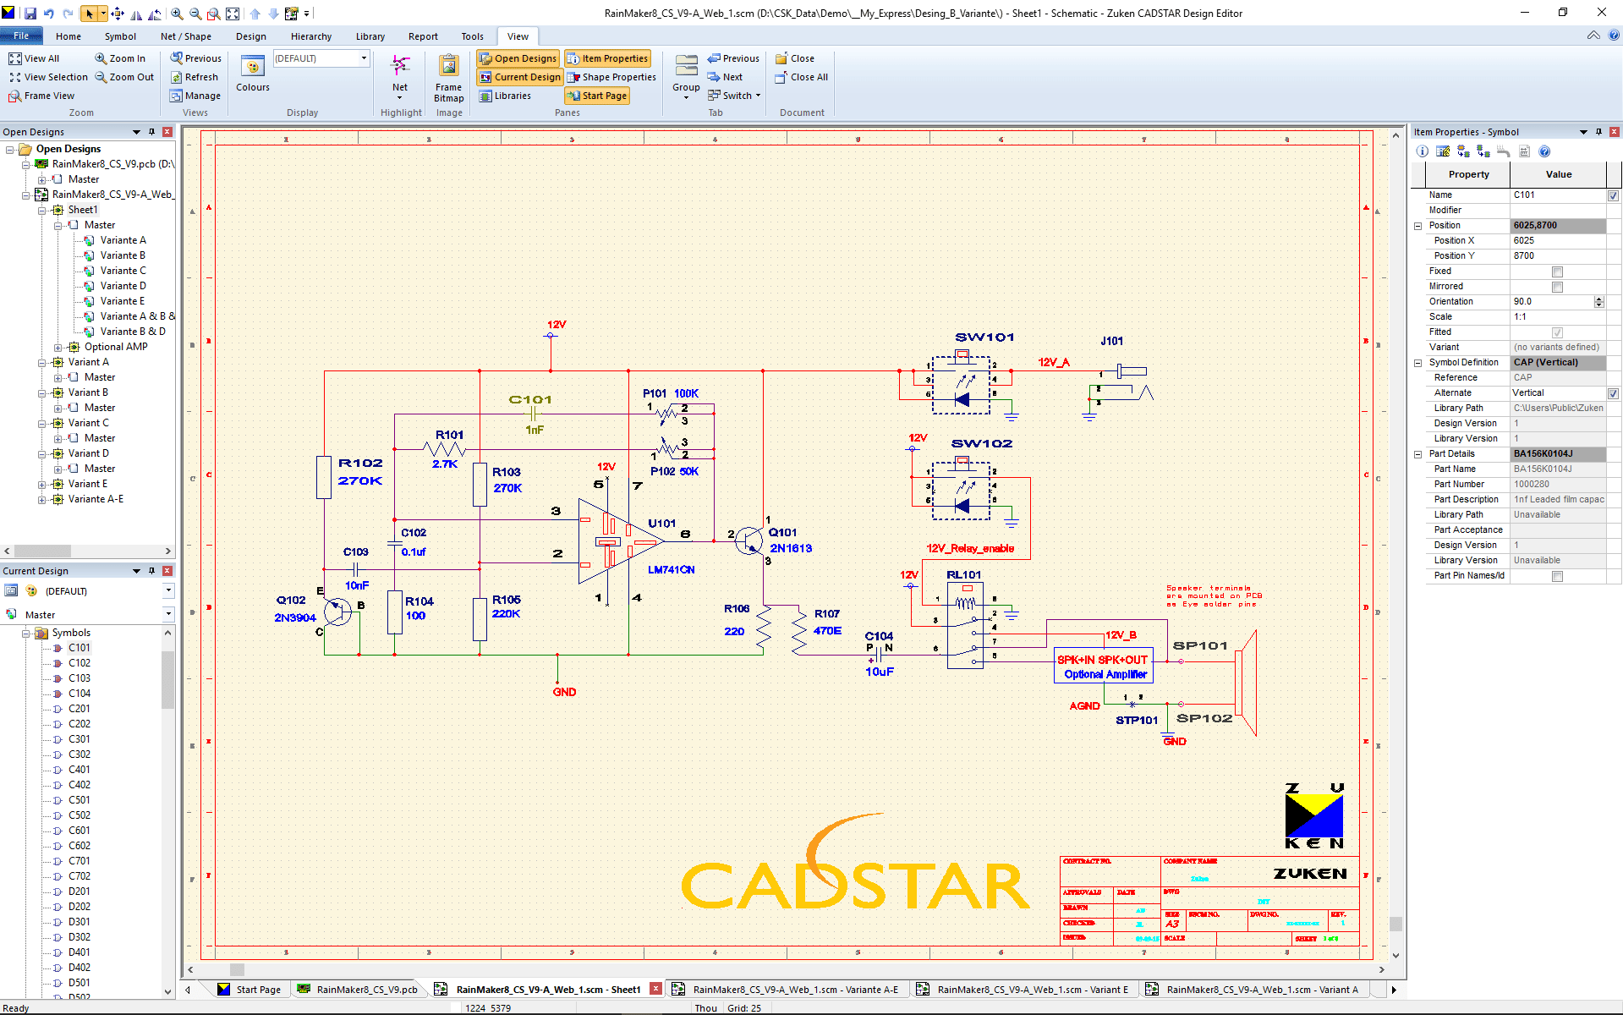Click Frame Bitmap image tool

pos(449,79)
